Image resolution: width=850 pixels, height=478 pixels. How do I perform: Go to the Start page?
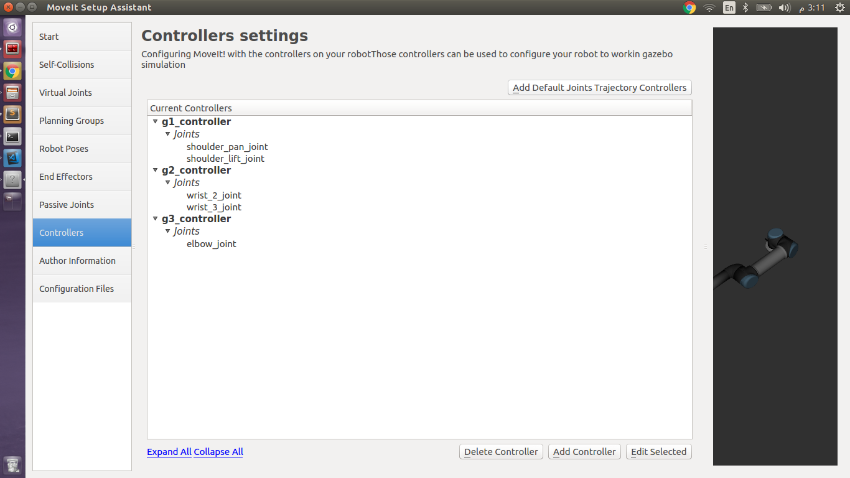pos(82,37)
